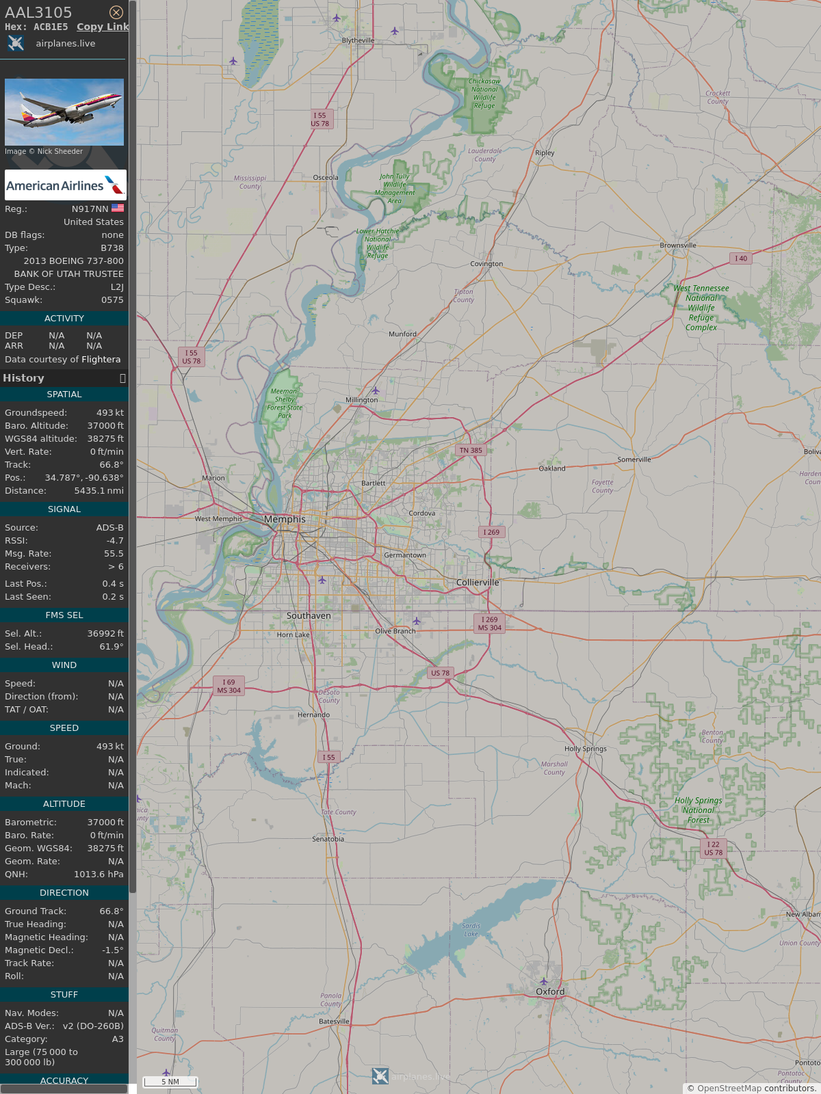
Task: Click the WIND section header
Action: coord(64,665)
